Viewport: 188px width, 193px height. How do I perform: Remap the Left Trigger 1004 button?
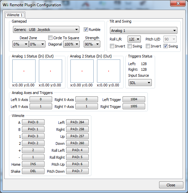[x=134, y=99]
